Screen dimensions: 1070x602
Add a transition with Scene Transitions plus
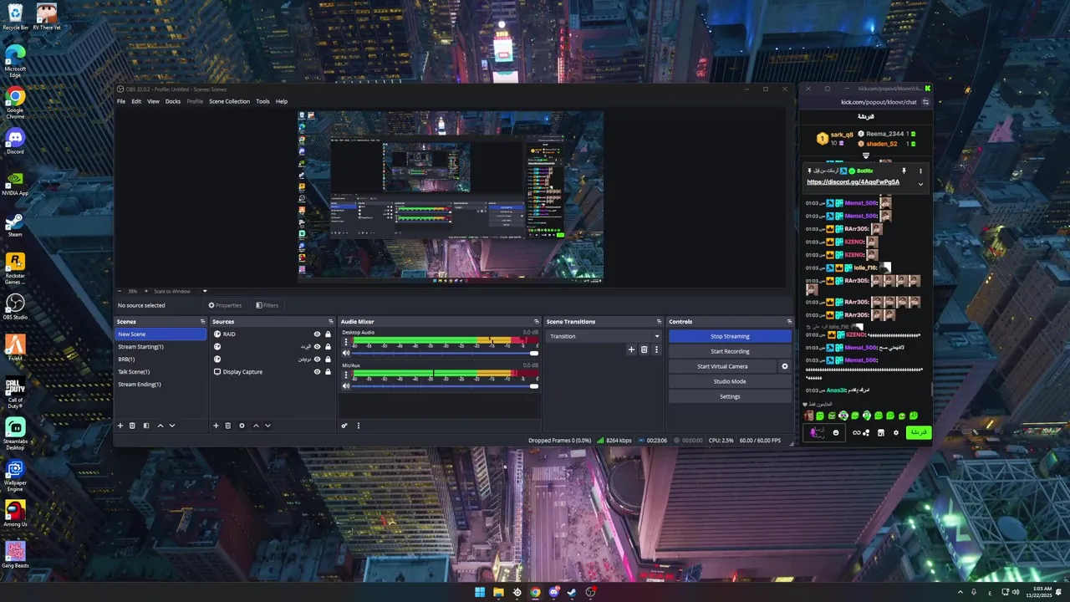(631, 349)
